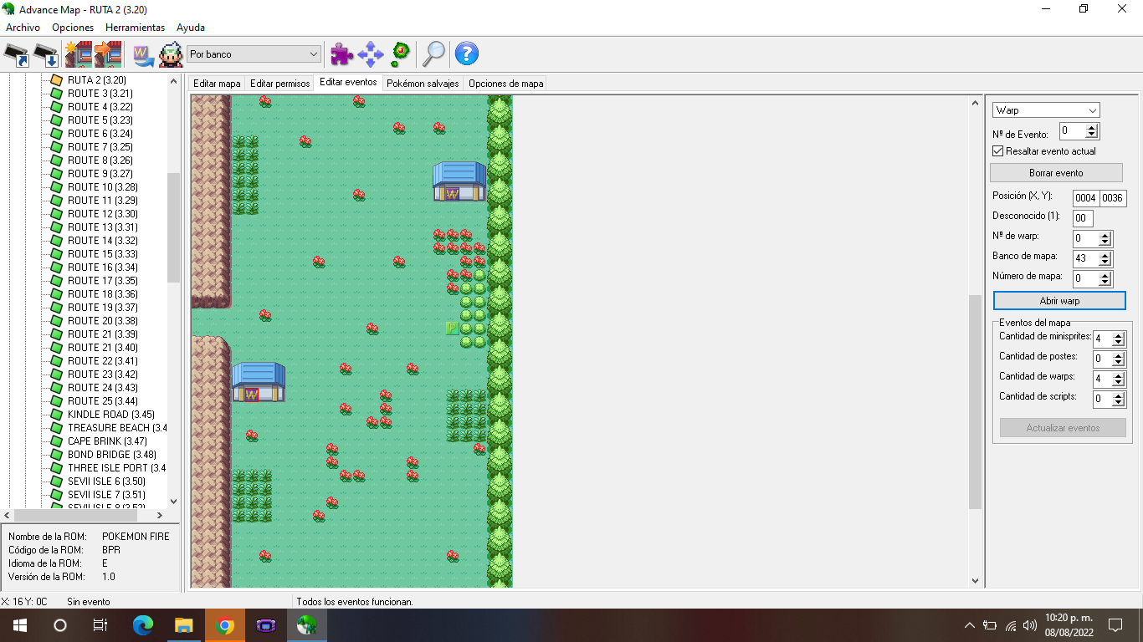The height and width of the screenshot is (642, 1143).
Task: Click the new map icon with sun
Action: point(78,54)
